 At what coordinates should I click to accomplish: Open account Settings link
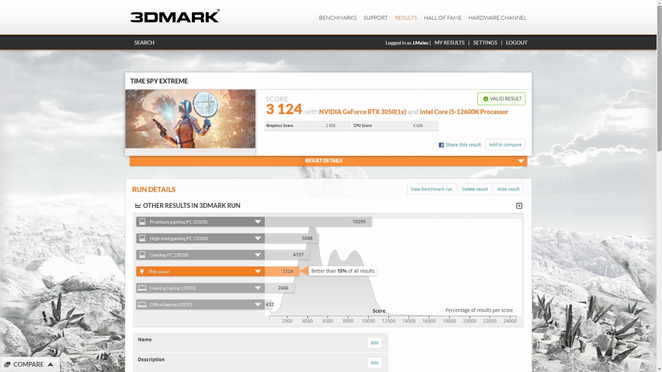pyautogui.click(x=485, y=43)
